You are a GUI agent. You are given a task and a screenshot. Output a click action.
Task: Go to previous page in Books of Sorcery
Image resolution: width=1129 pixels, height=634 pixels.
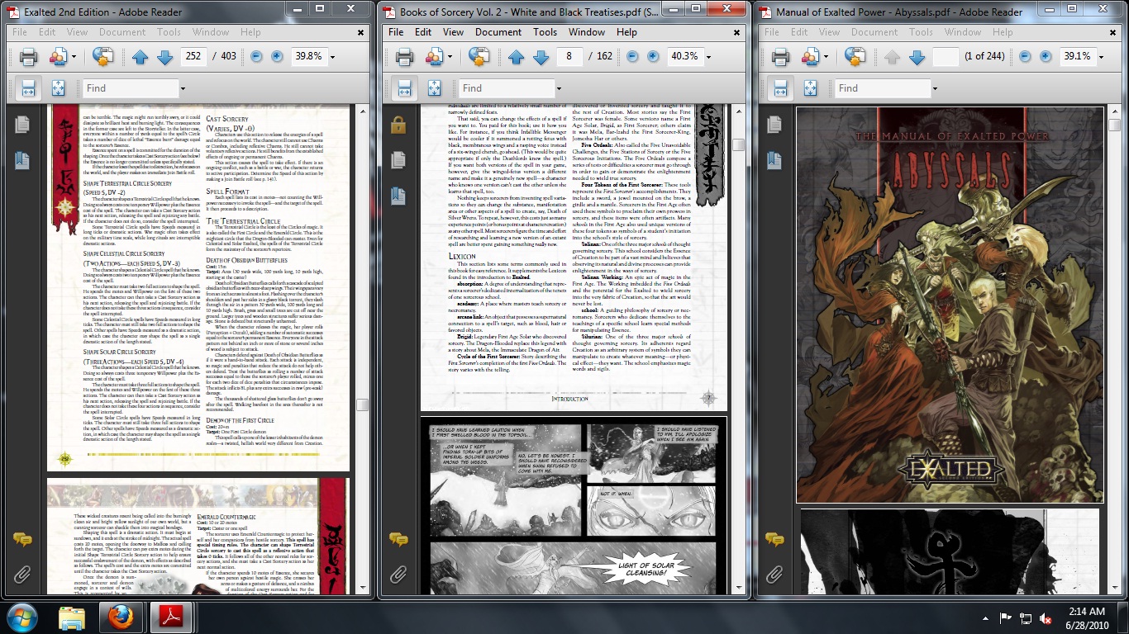coord(517,57)
